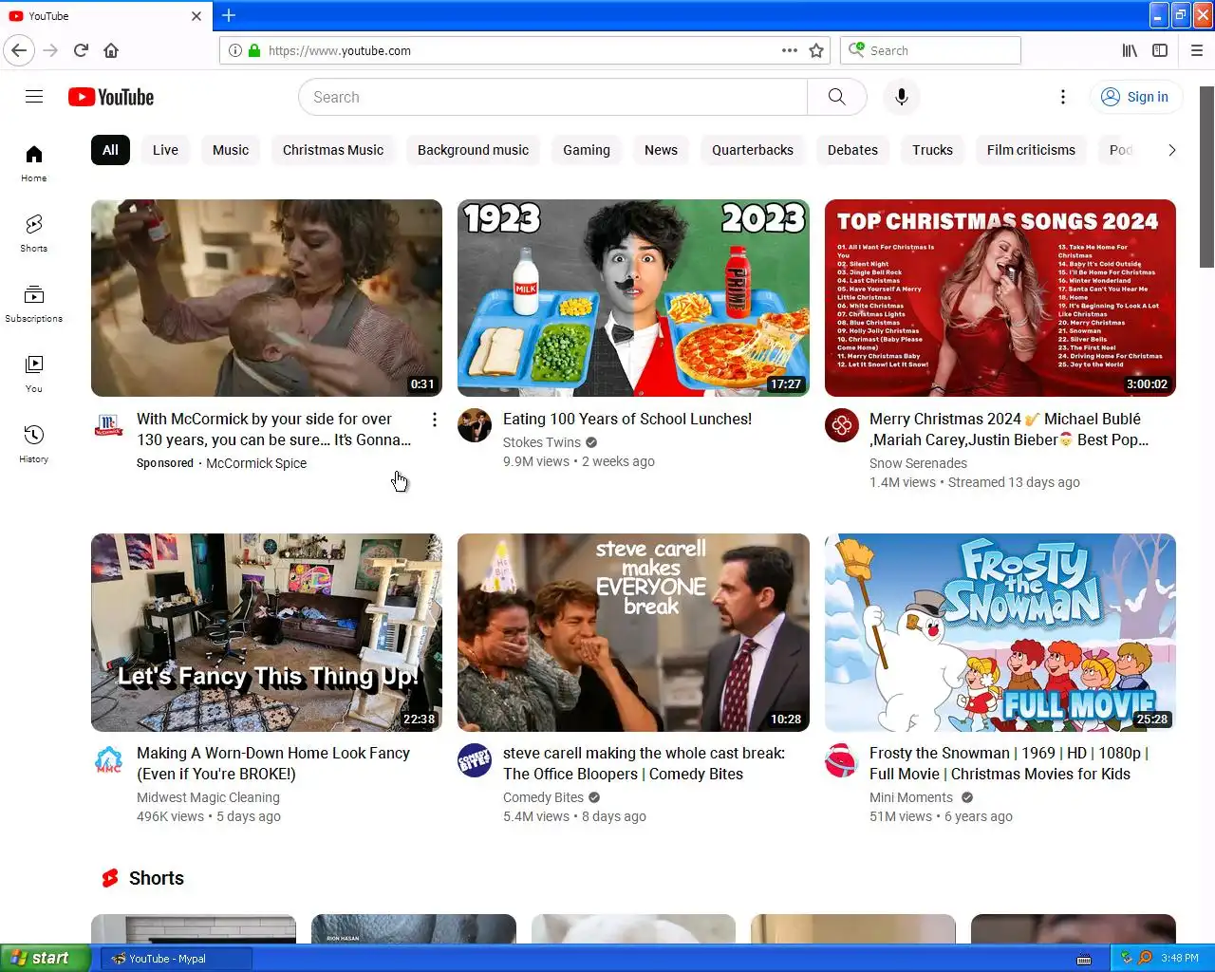Open the browser library icon

point(1130,50)
